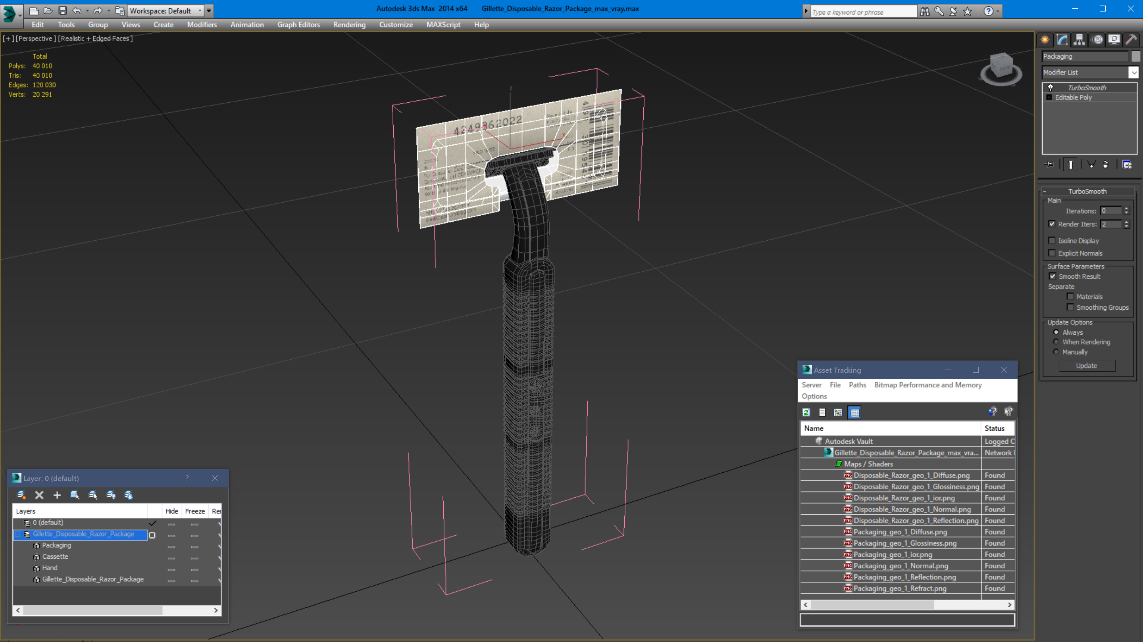This screenshot has width=1143, height=642.
Task: Open the Motion panel wheel icon
Action: (1097, 40)
